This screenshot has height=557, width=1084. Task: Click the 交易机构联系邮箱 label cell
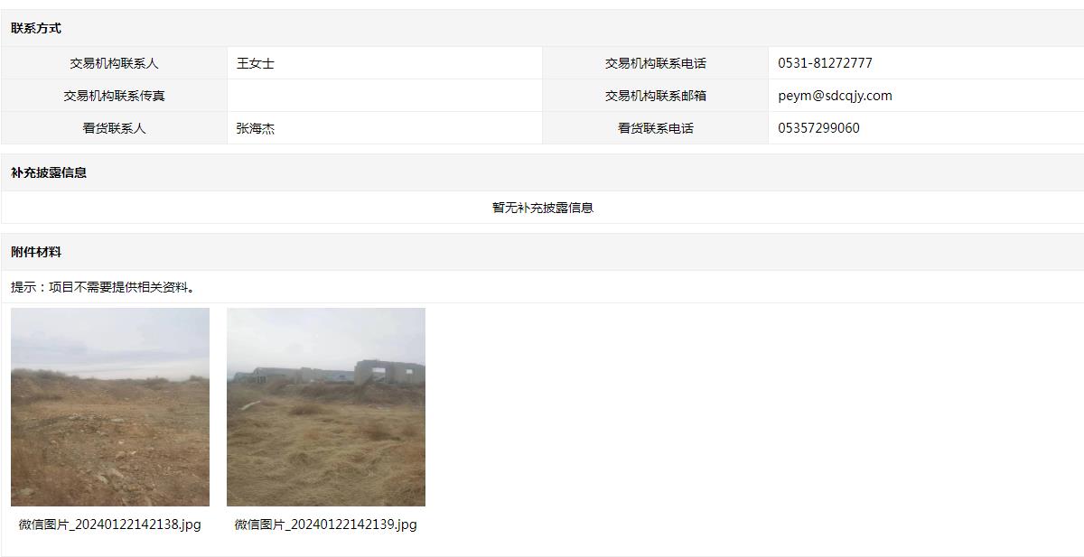(656, 96)
